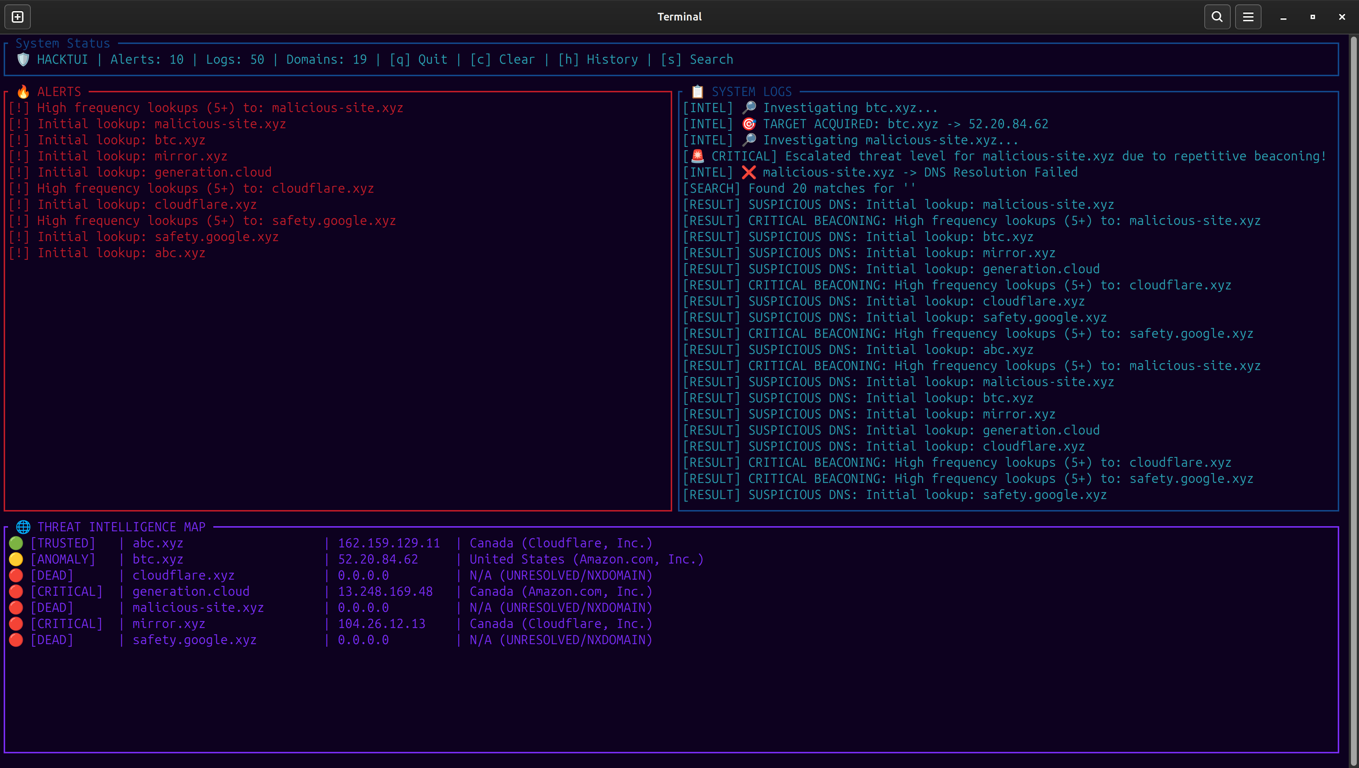Click IP 52.20.84.62 in TARGET ACQUIRED log

[1008, 124]
